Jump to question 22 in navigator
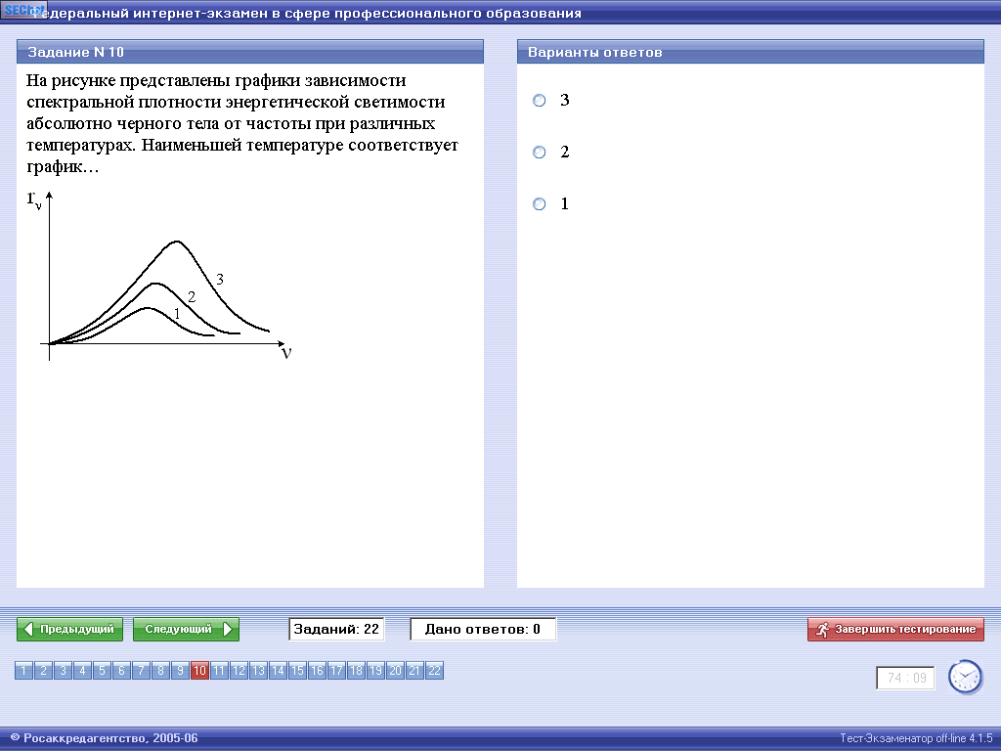Image resolution: width=1001 pixels, height=751 pixels. pos(434,671)
